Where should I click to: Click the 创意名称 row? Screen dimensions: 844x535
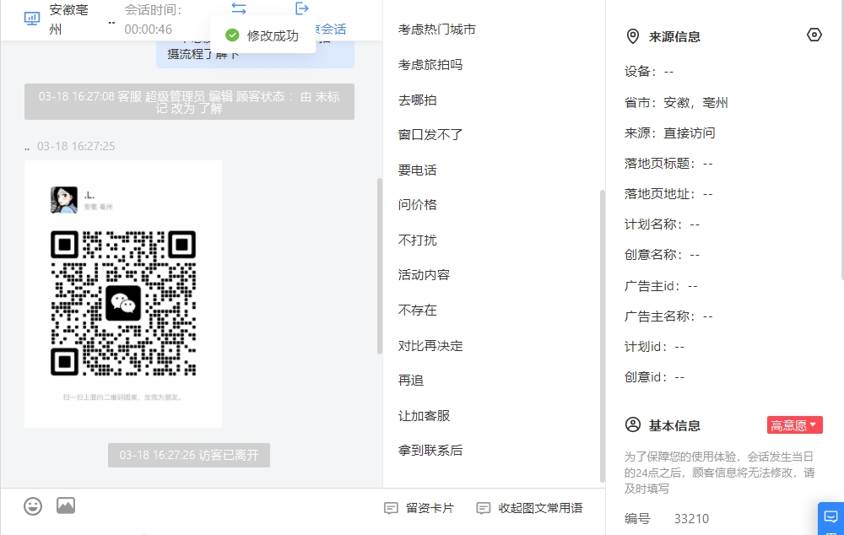pos(662,255)
